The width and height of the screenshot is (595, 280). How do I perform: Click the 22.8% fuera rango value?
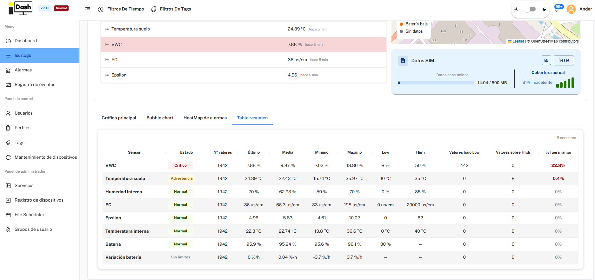tap(558, 165)
